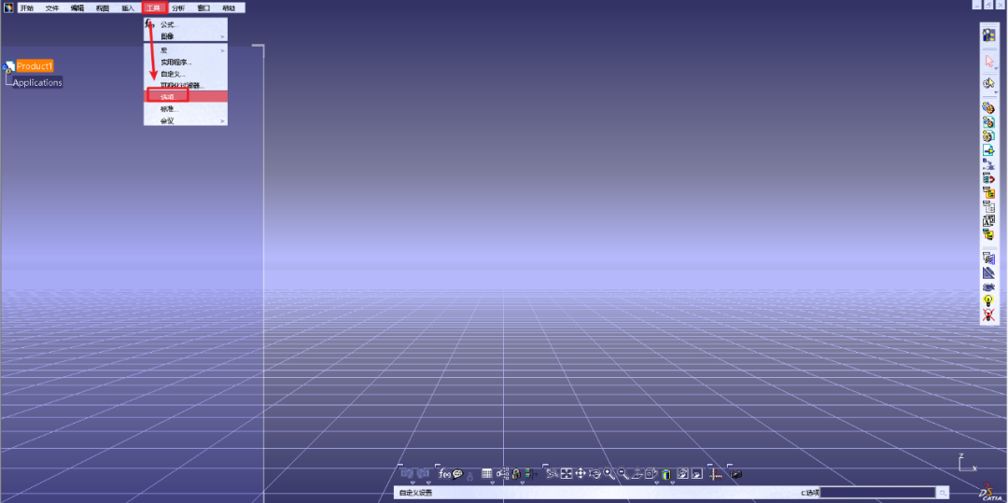Click the Hide/Show icon
Viewport: 1008px width, 503px height.
coord(682,473)
